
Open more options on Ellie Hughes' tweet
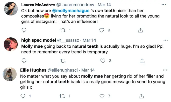click(x=165, y=70)
